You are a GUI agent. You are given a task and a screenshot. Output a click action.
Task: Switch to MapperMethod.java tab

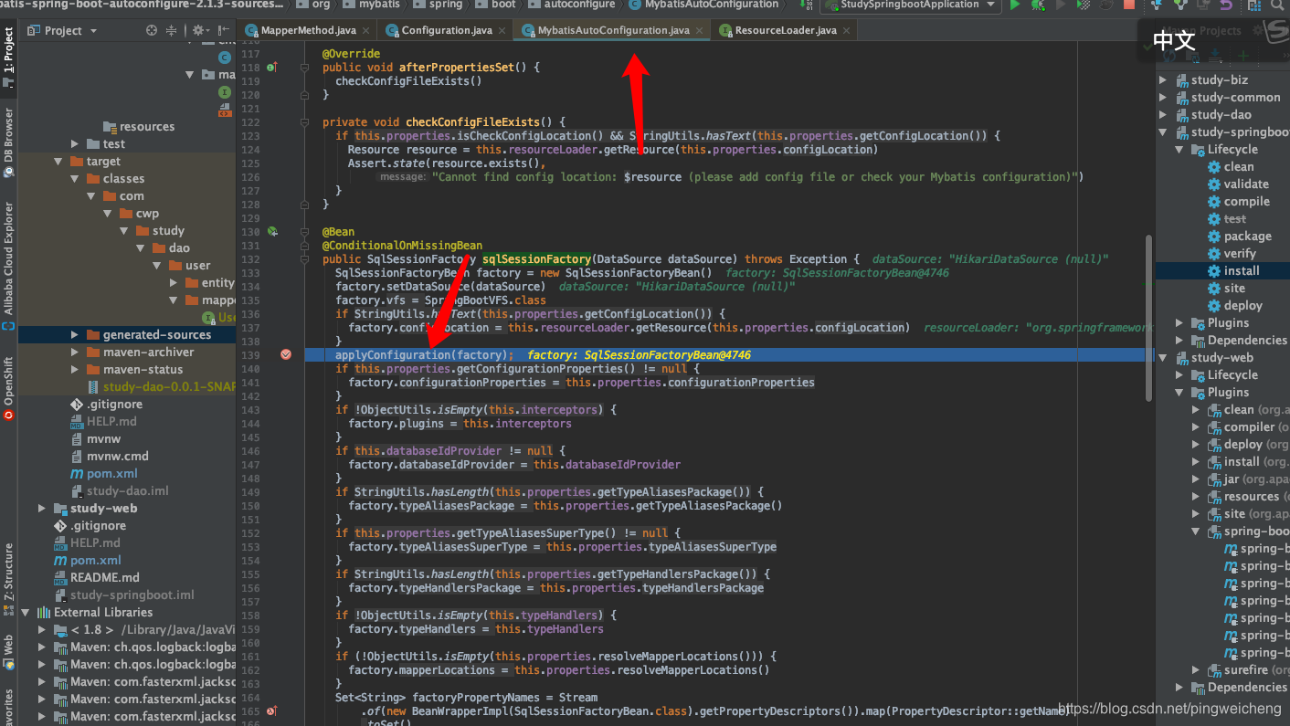(308, 30)
